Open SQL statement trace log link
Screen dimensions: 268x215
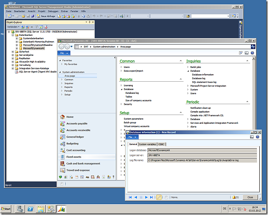[x=204, y=82]
